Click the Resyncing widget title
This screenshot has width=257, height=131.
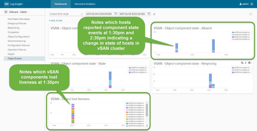(x=185, y=63)
